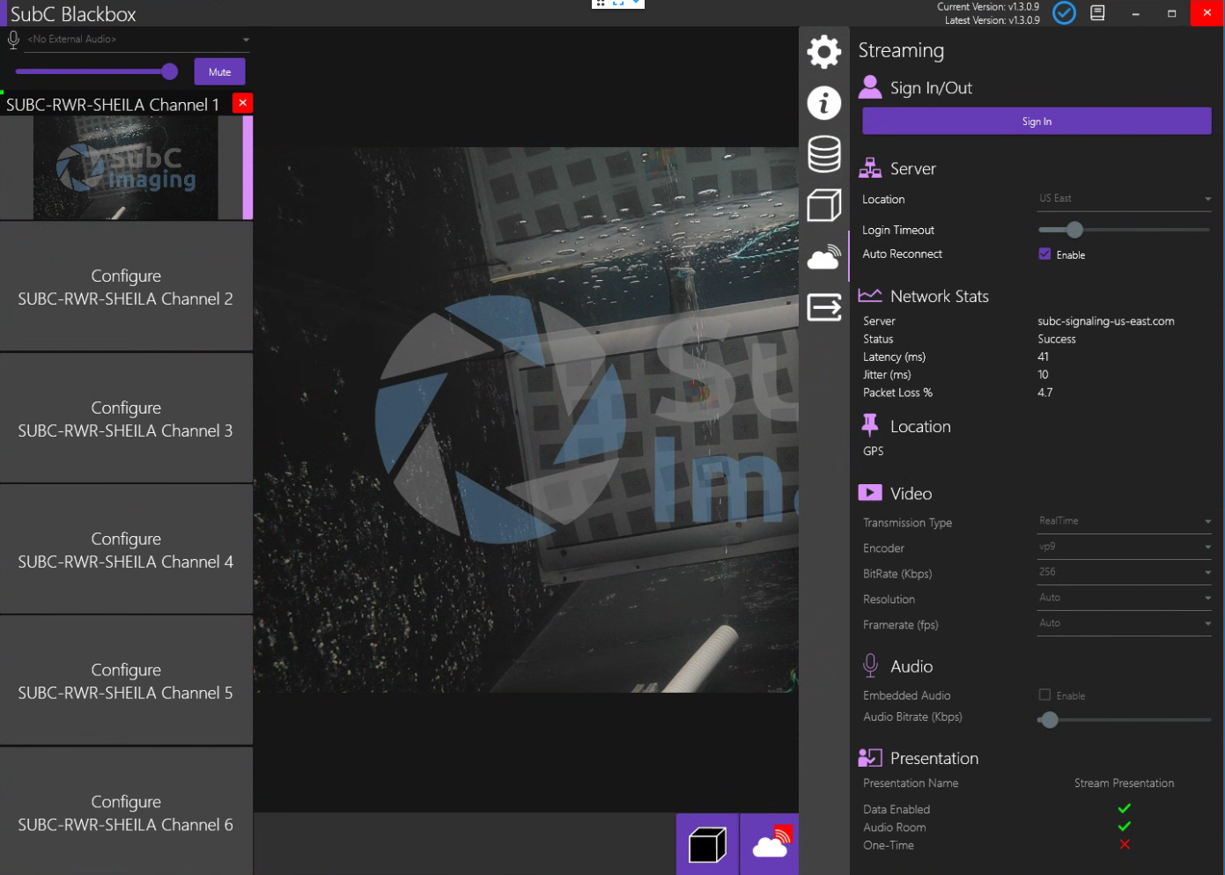The height and width of the screenshot is (875, 1225).
Task: Click the export arrow sidebar icon
Action: click(x=823, y=307)
